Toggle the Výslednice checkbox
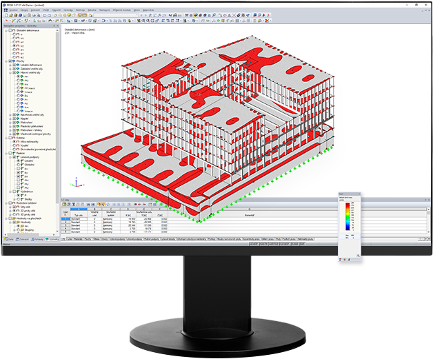Screen dimensions: 433x359 (x=14, y=192)
